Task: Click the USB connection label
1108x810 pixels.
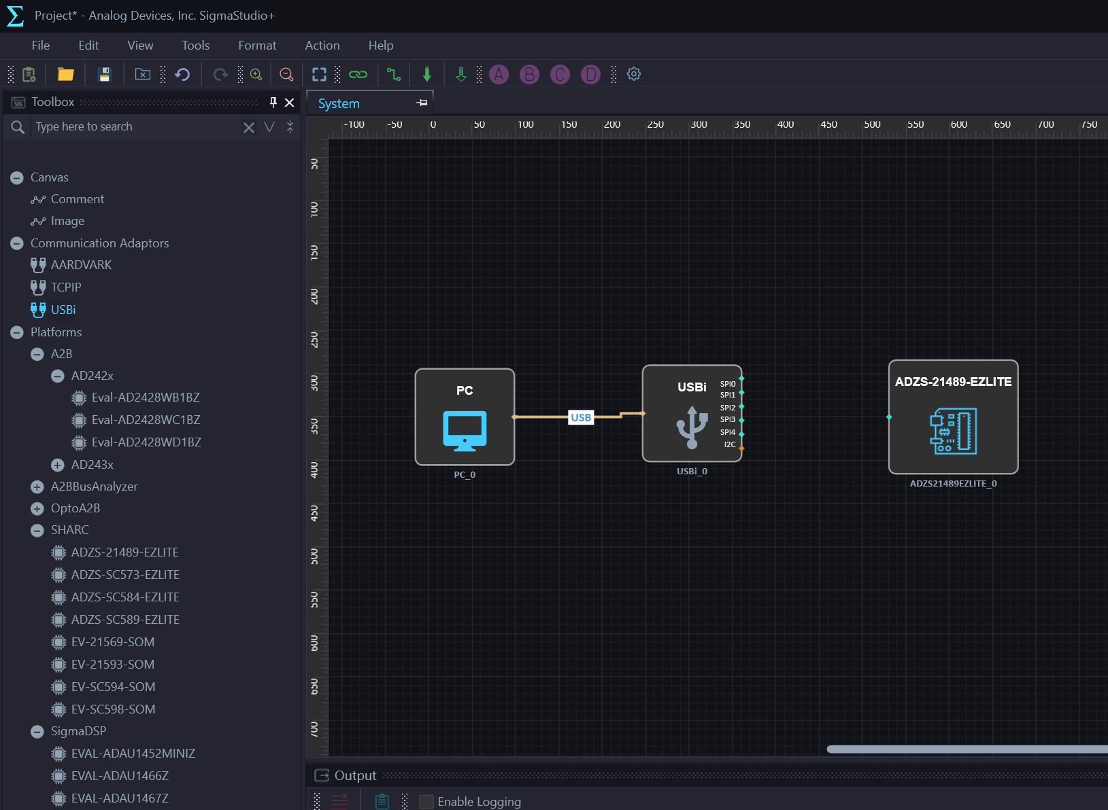Action: click(x=581, y=417)
